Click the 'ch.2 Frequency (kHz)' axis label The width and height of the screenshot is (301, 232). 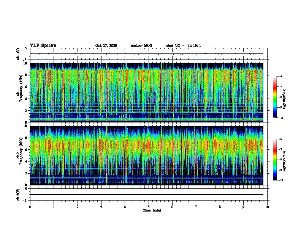pyautogui.click(x=20, y=151)
